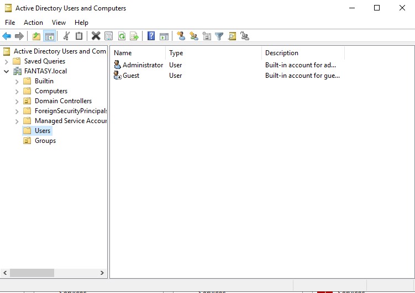The width and height of the screenshot is (415, 293).
Task: Expand Managed Service Accounts node
Action: [x=17, y=121]
